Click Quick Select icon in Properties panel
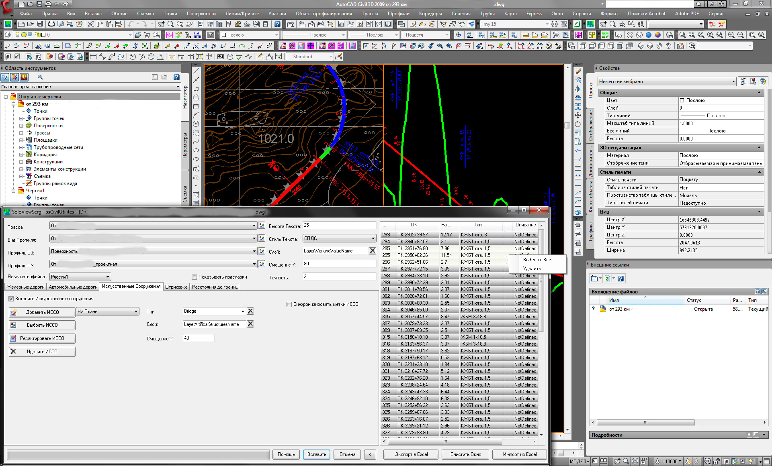Screen dimensions: 772x466 pos(763,81)
